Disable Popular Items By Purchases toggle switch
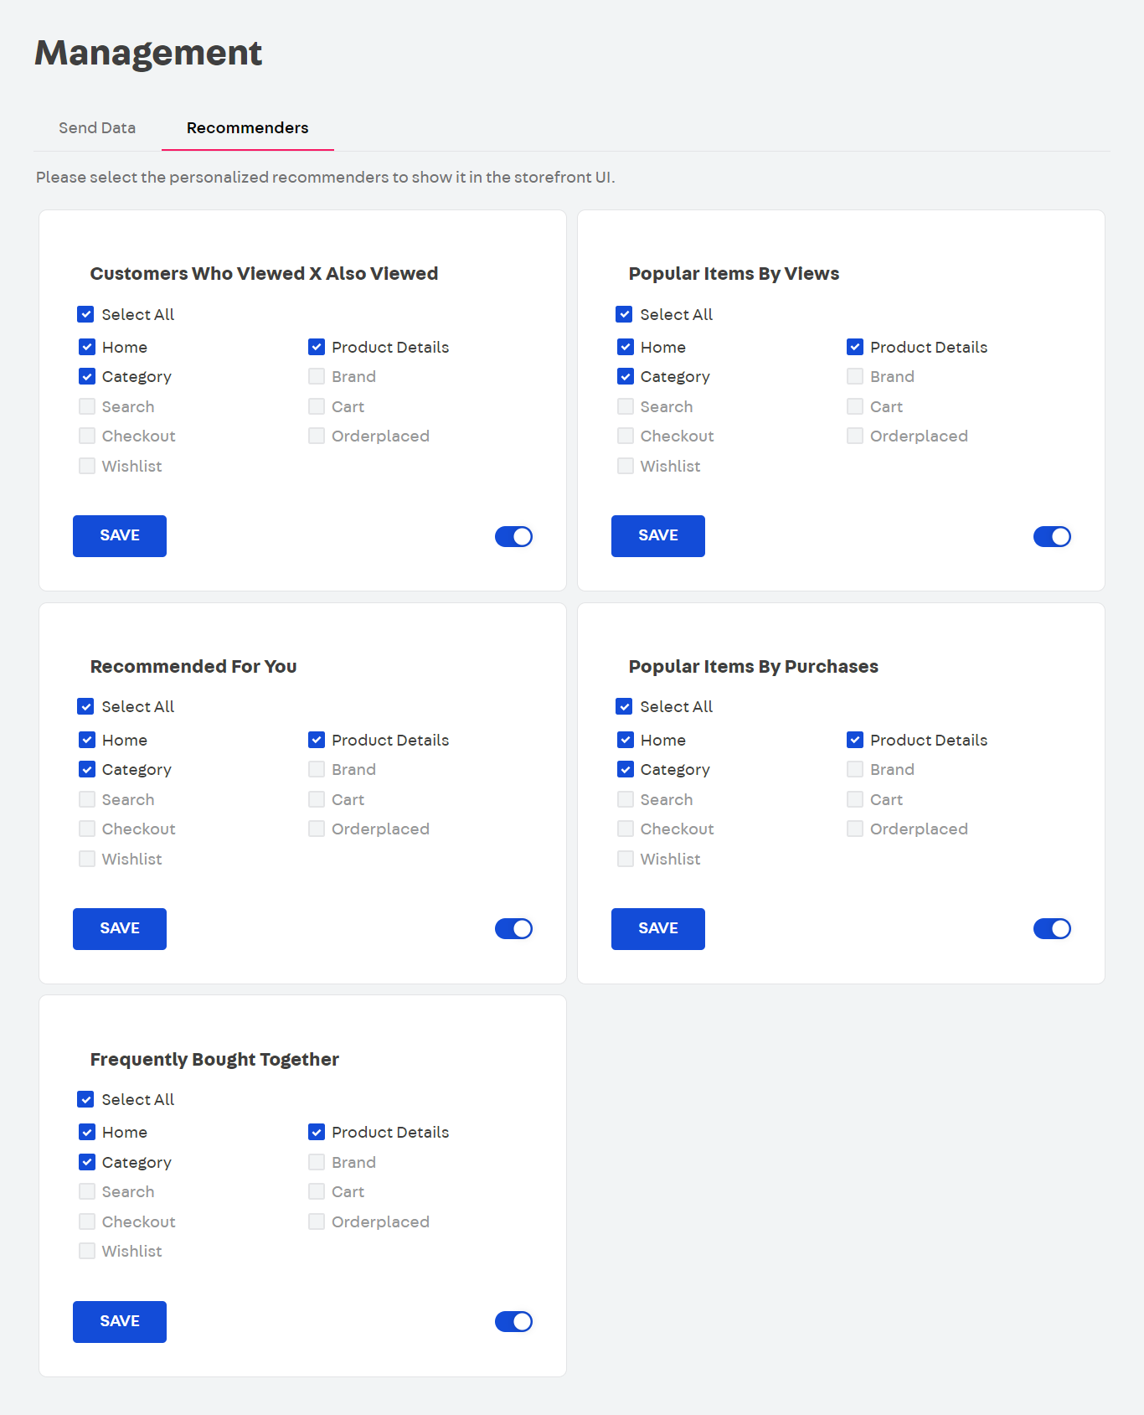The width and height of the screenshot is (1144, 1415). pyautogui.click(x=1052, y=928)
